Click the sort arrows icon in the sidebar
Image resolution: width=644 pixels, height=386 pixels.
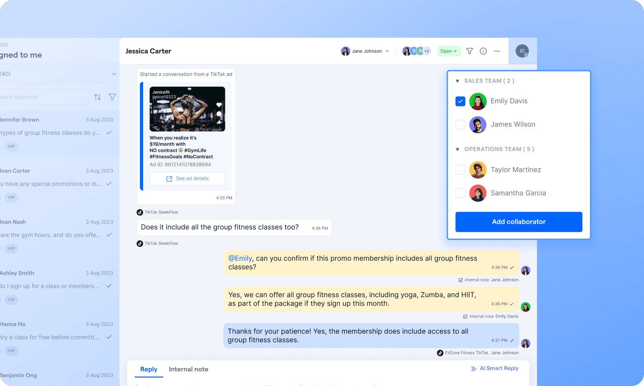pyautogui.click(x=98, y=97)
